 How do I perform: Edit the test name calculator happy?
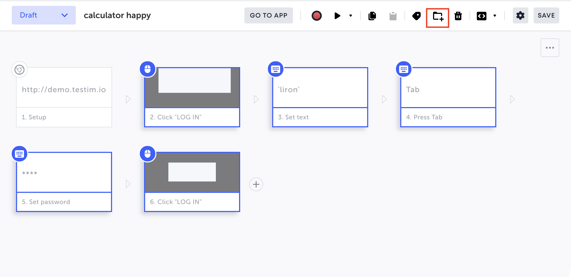(x=117, y=15)
